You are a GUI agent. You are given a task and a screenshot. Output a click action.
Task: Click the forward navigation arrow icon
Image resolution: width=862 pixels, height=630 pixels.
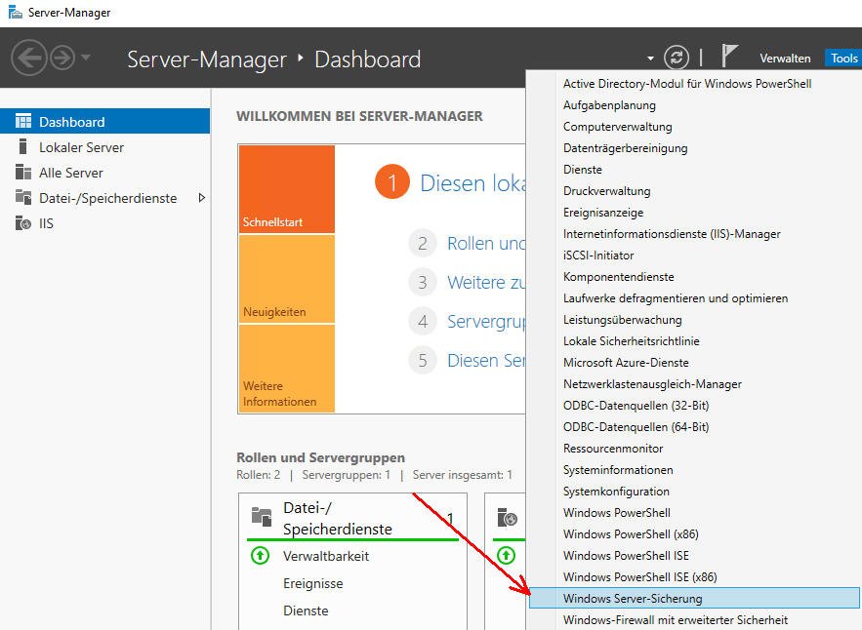tap(62, 59)
